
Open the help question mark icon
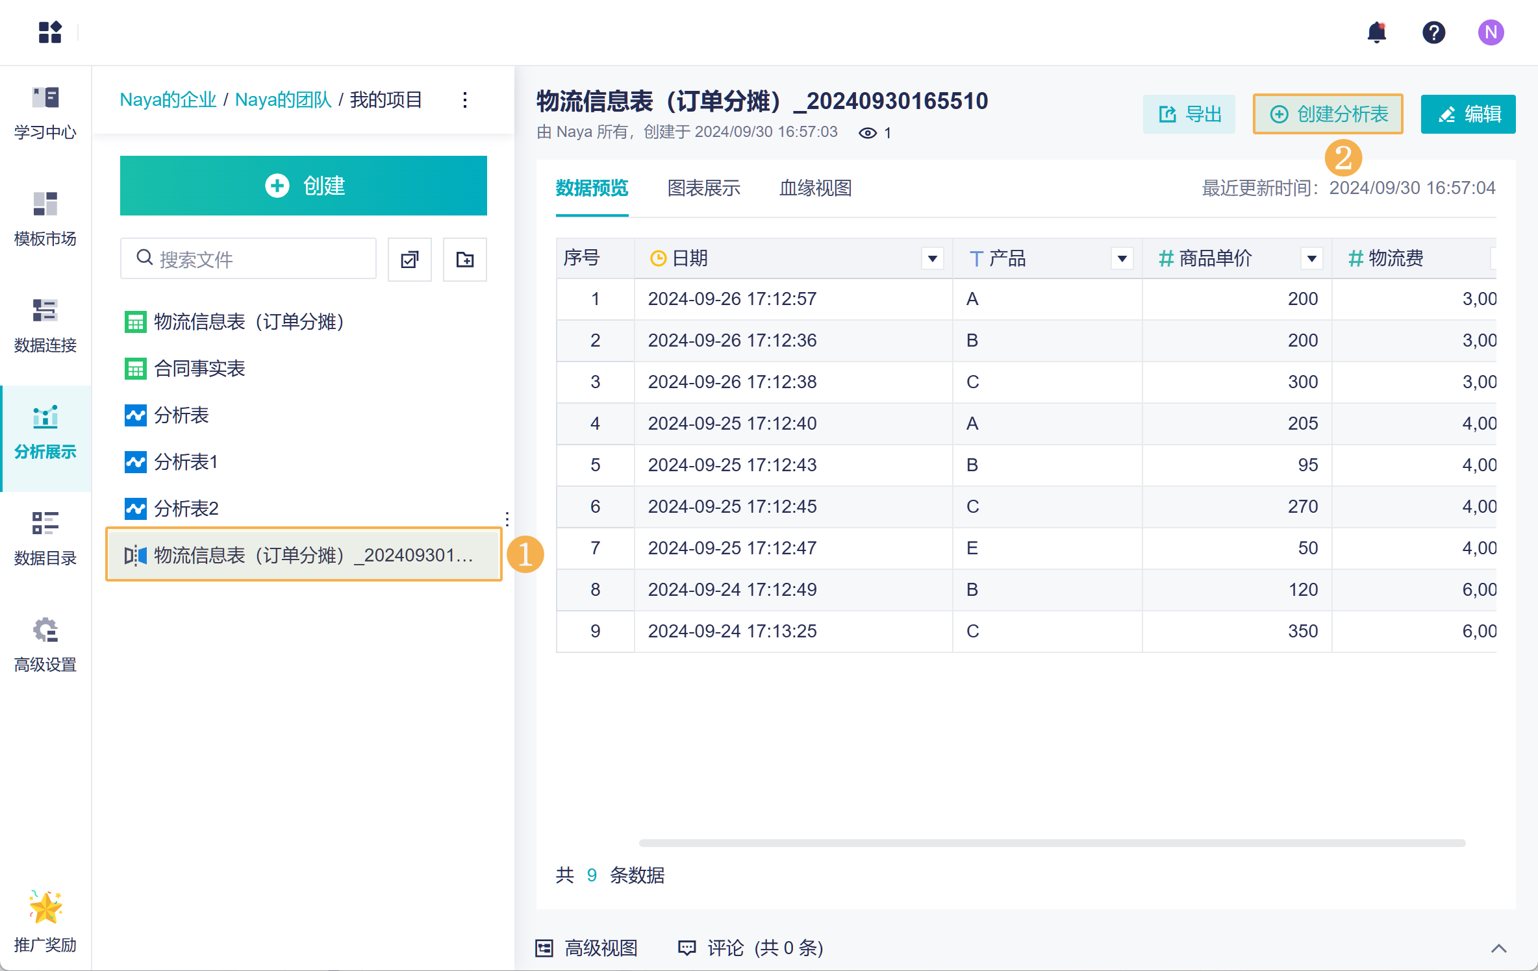pos(1433,32)
